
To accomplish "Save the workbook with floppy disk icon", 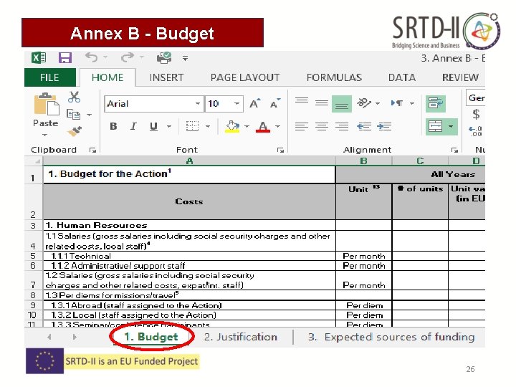I will (x=65, y=58).
